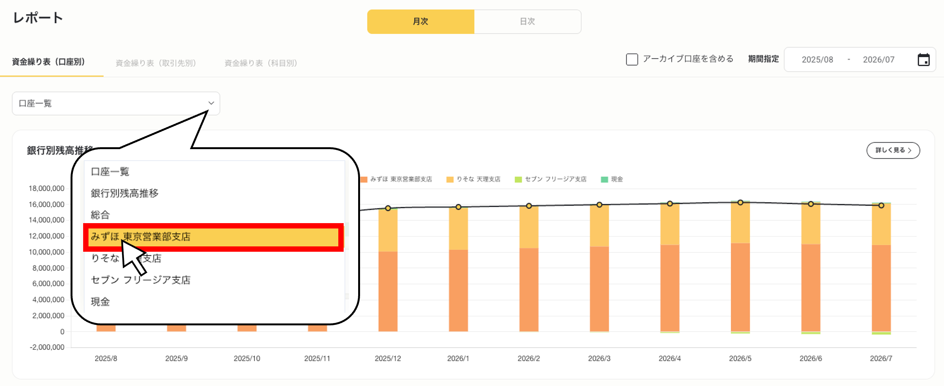Open 資金繰り表(科目別) tab
This screenshot has height=386, width=944.
coord(261,63)
